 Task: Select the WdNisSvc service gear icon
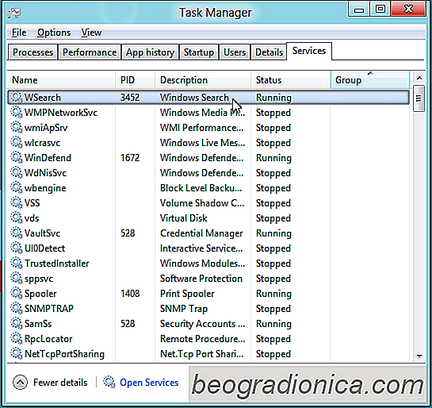pyautogui.click(x=17, y=173)
